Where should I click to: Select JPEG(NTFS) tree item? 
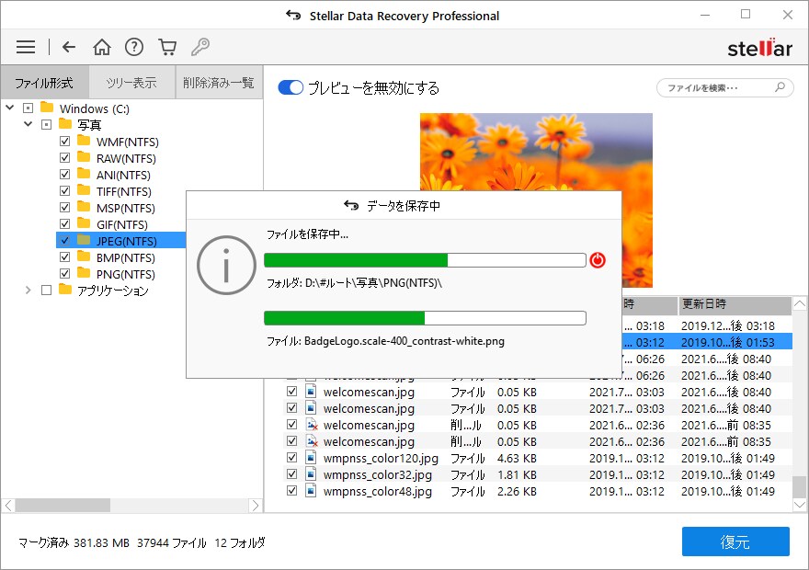(x=127, y=241)
